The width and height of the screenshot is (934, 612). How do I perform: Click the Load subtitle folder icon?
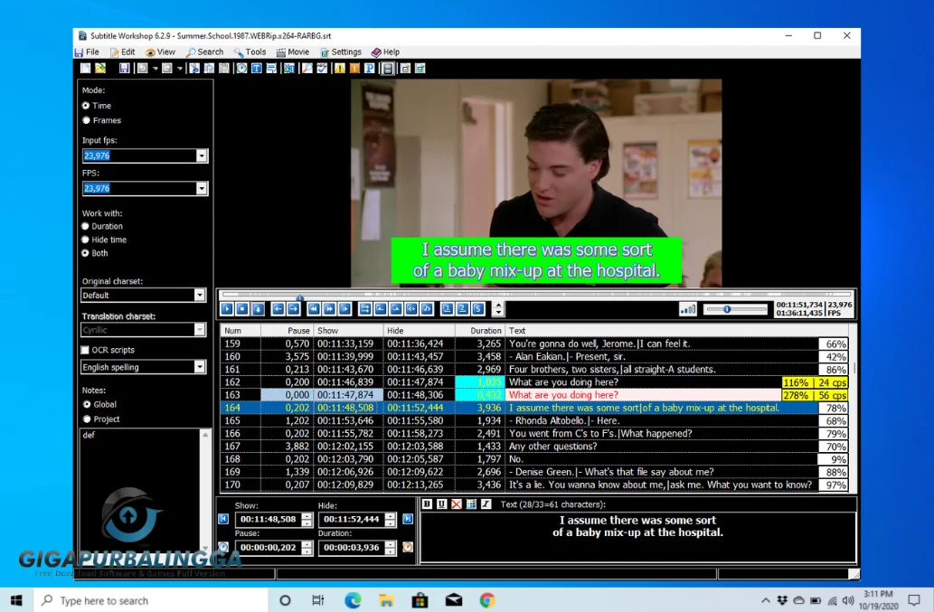click(100, 69)
